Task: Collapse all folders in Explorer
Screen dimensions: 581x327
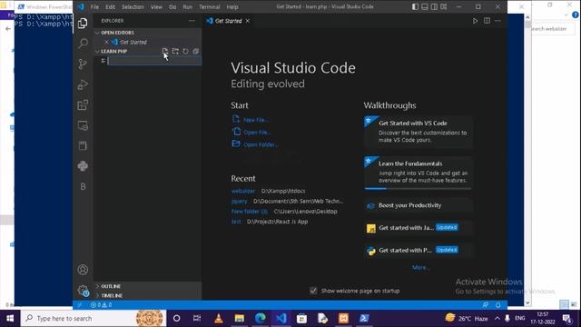Action: (x=196, y=51)
